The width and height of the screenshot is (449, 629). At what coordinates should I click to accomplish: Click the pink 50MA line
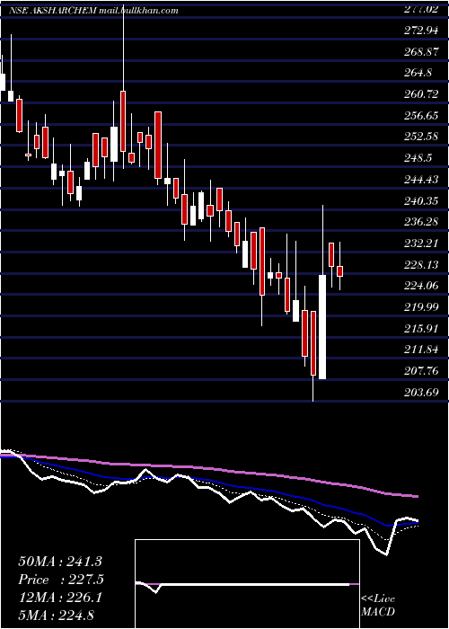208,469
